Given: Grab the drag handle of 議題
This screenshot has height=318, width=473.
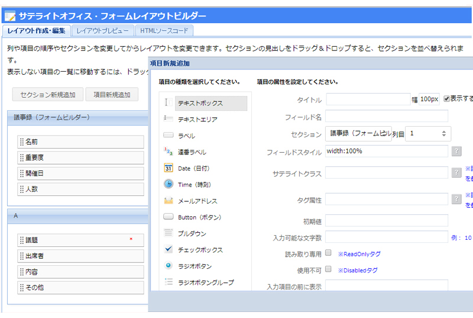Looking at the screenshot, I should pos(22,240).
